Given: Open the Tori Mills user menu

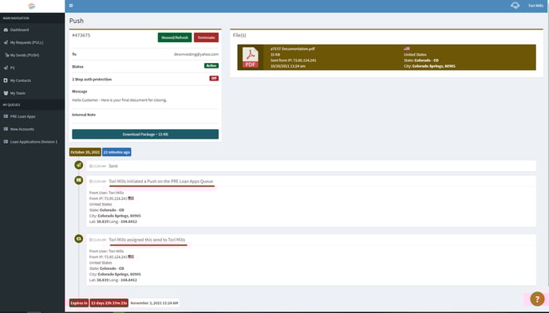Looking at the screenshot, I should [535, 6].
